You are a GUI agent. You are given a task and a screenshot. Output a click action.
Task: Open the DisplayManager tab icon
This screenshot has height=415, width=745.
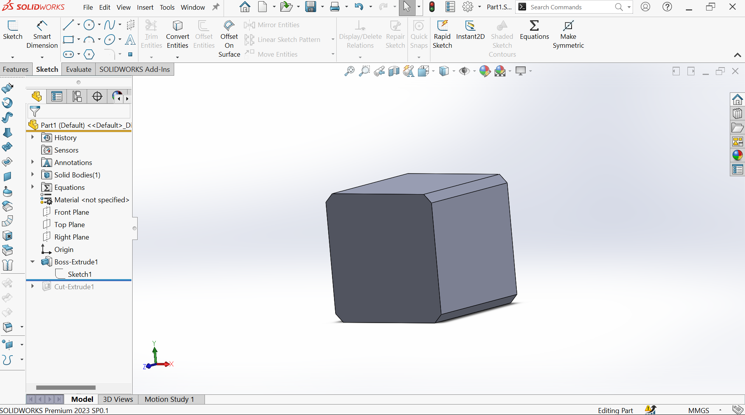click(116, 96)
